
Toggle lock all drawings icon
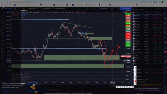click(2, 56)
